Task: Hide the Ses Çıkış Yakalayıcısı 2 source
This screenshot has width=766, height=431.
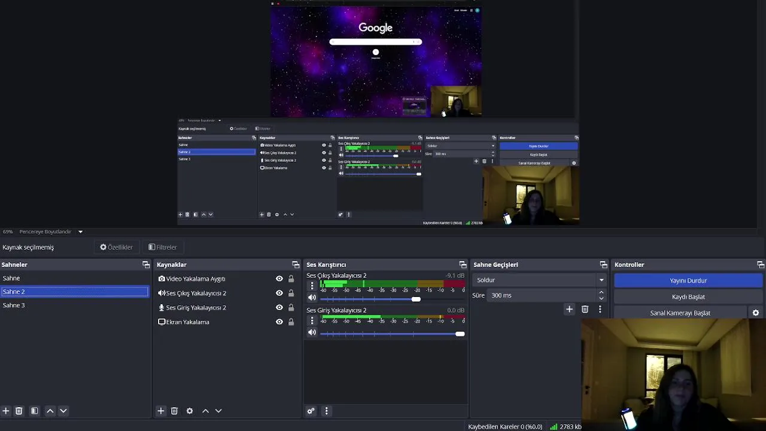Action: point(279,293)
